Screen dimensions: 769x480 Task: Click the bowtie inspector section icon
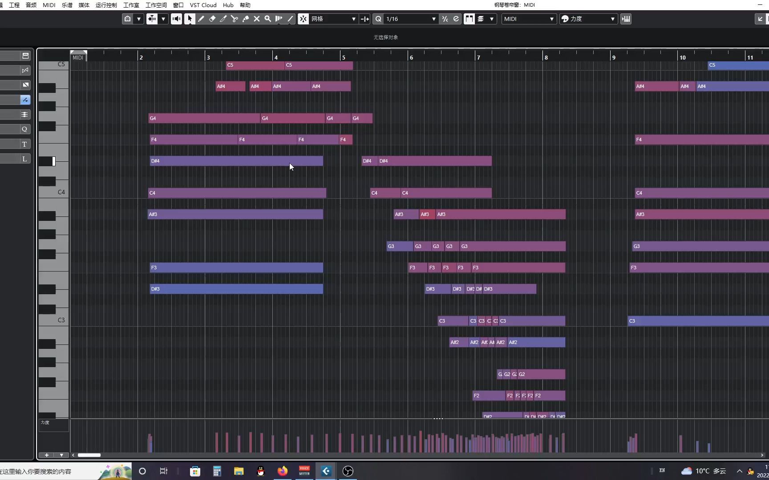point(25,70)
